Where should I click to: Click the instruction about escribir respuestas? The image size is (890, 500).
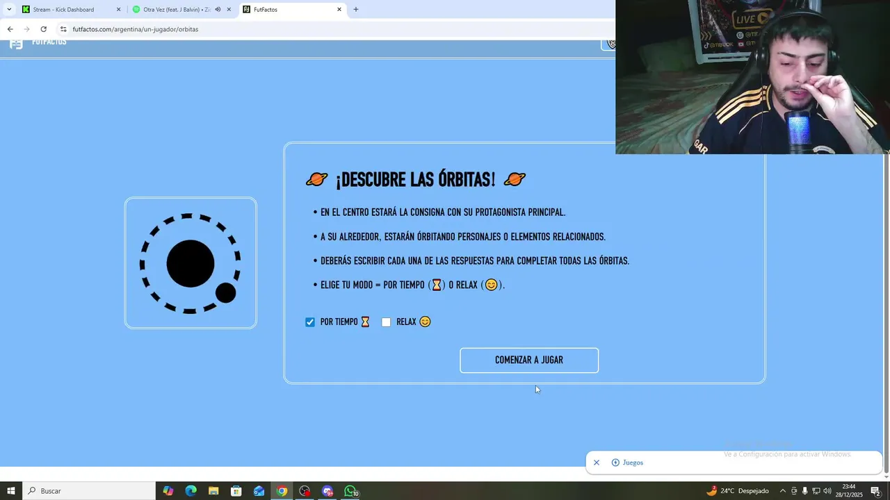coord(475,261)
